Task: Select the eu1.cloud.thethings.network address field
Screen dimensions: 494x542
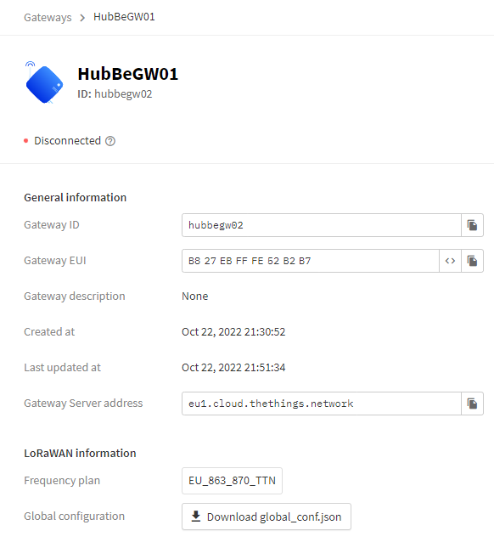Action: pyautogui.click(x=322, y=404)
